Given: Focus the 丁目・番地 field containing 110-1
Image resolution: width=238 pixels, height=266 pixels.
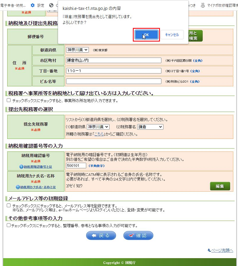Looking at the screenshot, I should point(114,71).
